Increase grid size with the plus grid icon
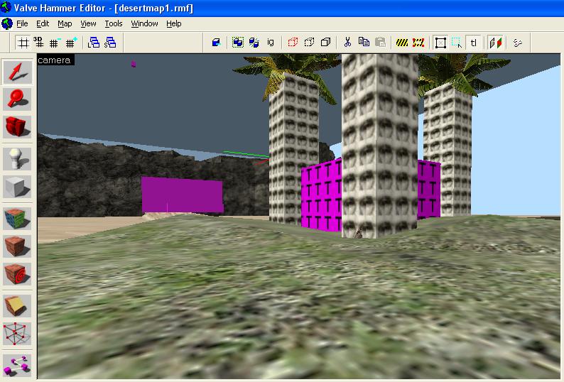Viewport: 564px width, 382px height. coord(71,43)
